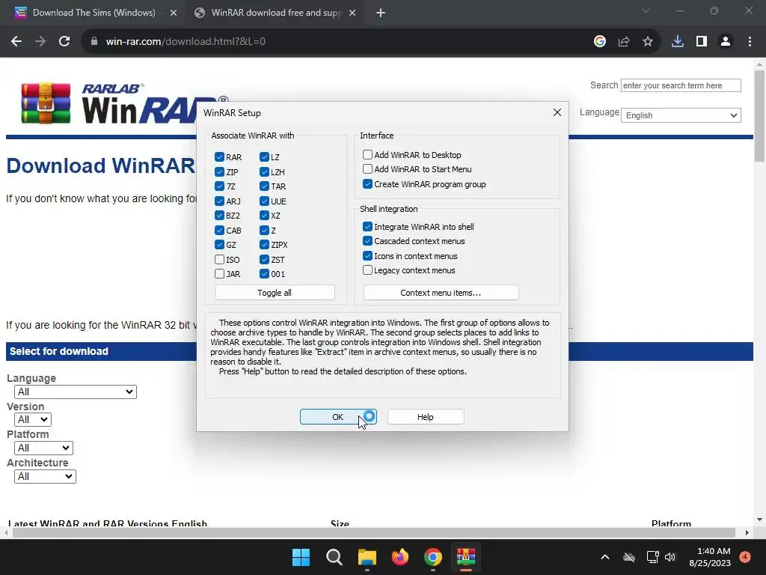Uncheck ZIP association
The height and width of the screenshot is (575, 766).
(x=219, y=171)
